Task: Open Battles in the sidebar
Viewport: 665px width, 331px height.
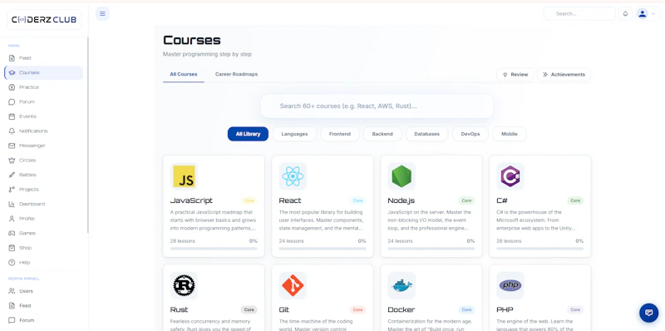Action: pos(44,175)
